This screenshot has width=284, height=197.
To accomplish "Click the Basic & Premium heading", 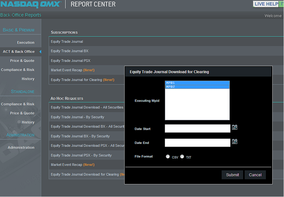I will (x=19, y=30).
